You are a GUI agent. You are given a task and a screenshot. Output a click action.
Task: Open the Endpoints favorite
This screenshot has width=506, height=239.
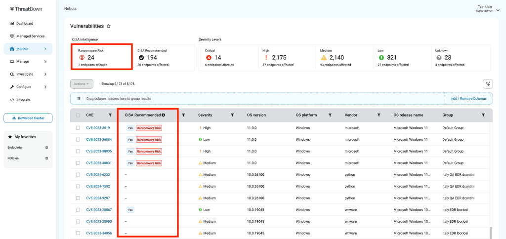pos(14,147)
